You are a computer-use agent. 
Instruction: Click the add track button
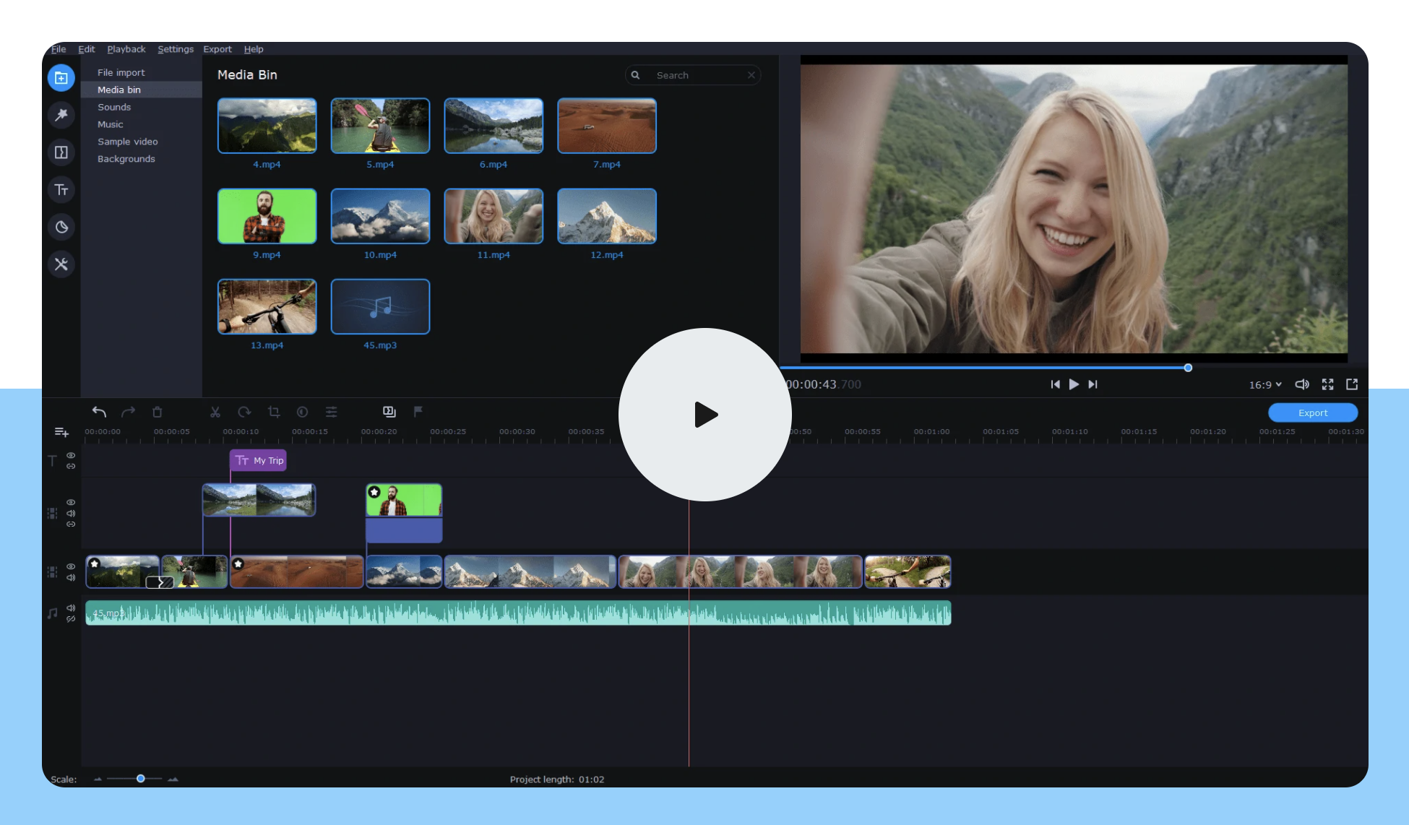(x=61, y=432)
